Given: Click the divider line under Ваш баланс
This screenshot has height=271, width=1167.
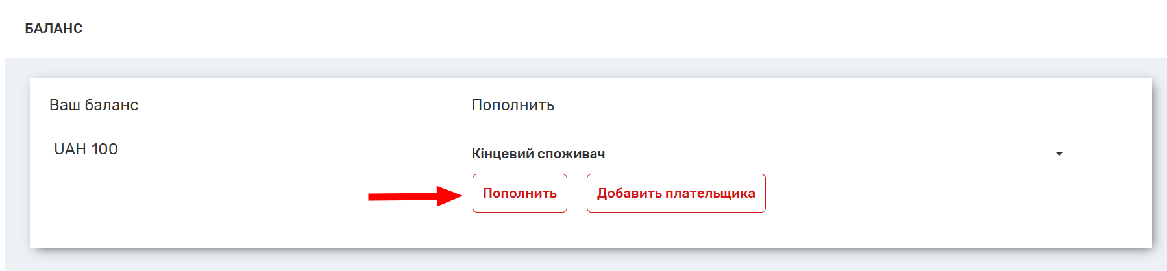Looking at the screenshot, I should pos(250,123).
